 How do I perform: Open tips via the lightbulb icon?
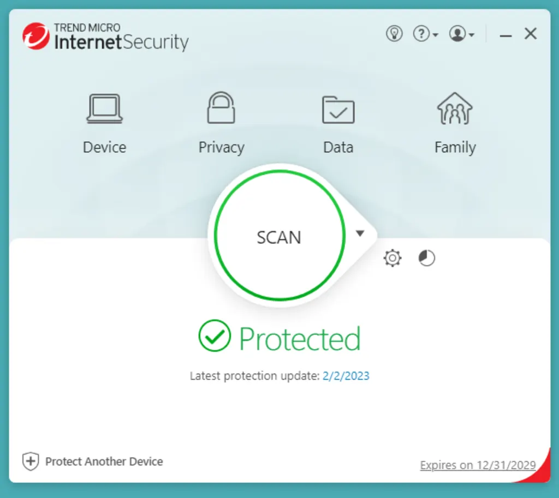(x=394, y=33)
